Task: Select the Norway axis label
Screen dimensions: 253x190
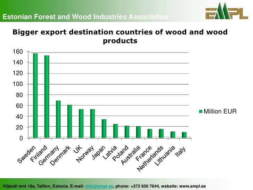Action: pyautogui.click(x=85, y=154)
